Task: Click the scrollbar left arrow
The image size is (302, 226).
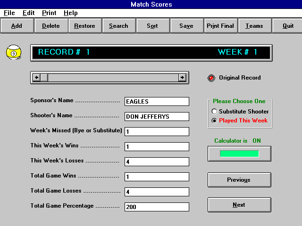Action: click(36, 77)
